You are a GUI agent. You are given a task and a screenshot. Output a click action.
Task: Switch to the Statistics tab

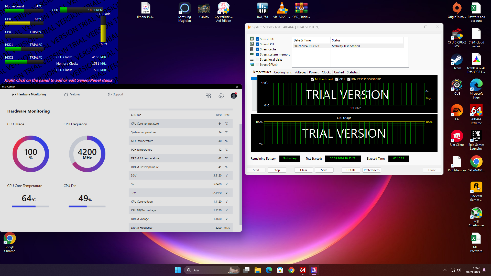(353, 72)
